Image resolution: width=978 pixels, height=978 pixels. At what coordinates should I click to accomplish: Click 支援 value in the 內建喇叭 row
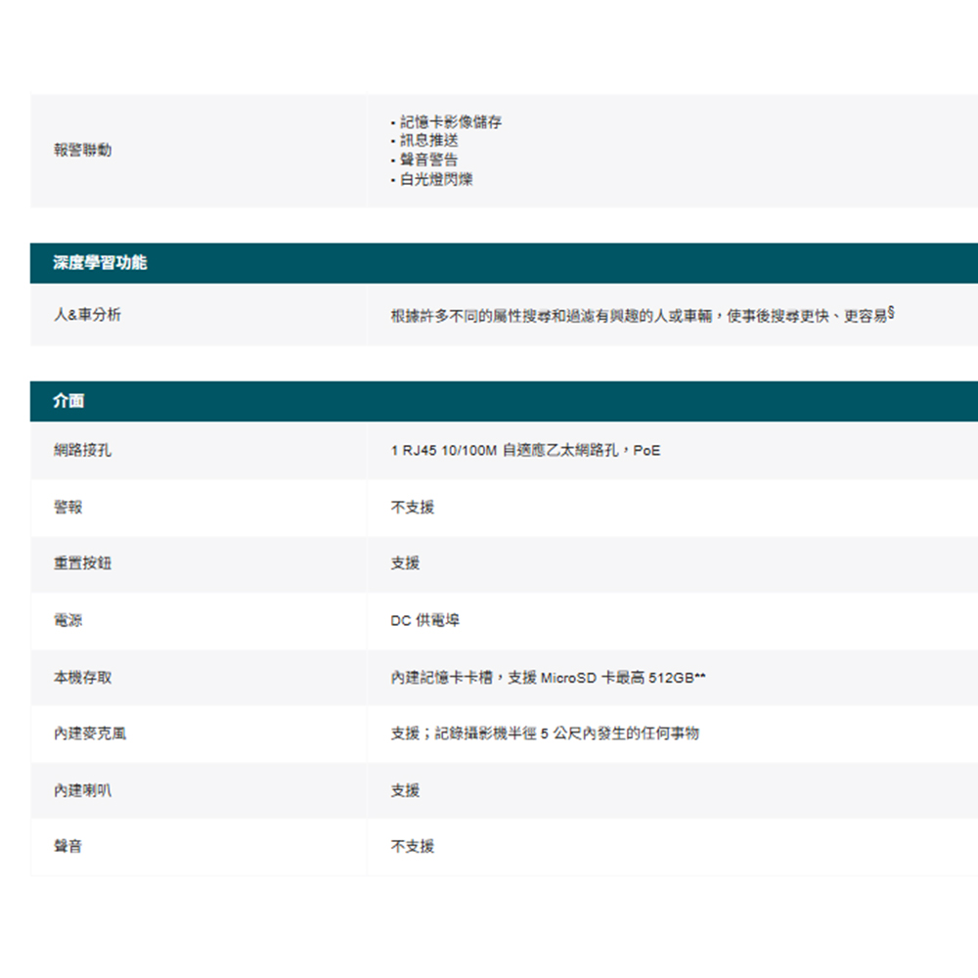coord(405,790)
